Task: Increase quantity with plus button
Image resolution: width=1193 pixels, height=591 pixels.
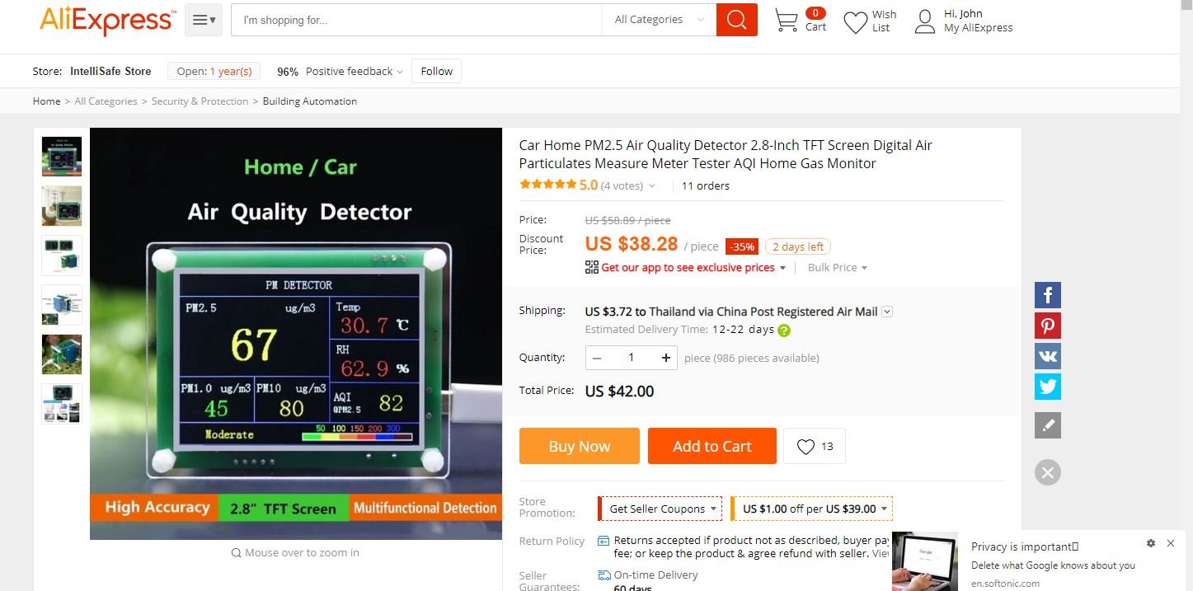Action: click(665, 358)
